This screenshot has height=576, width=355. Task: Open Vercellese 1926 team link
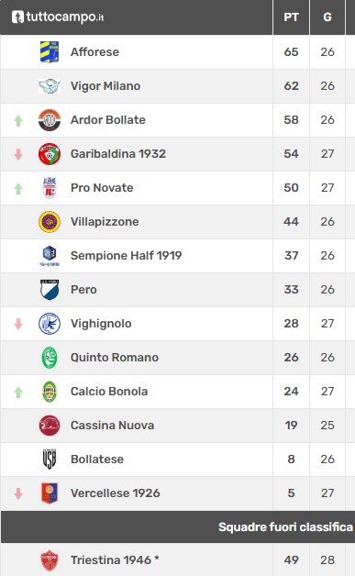pos(116,493)
